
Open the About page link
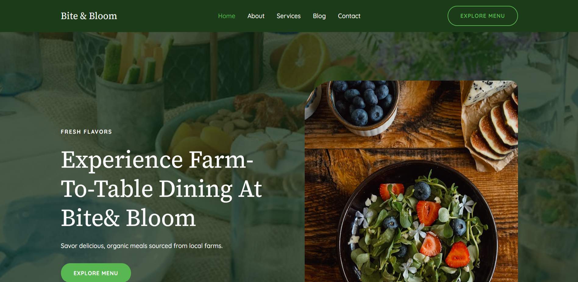256,16
